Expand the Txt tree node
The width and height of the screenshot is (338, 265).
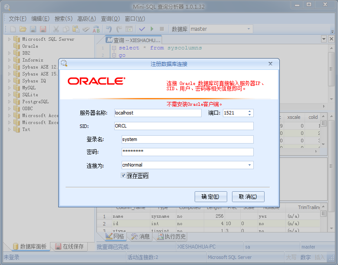pyautogui.click(x=9, y=129)
